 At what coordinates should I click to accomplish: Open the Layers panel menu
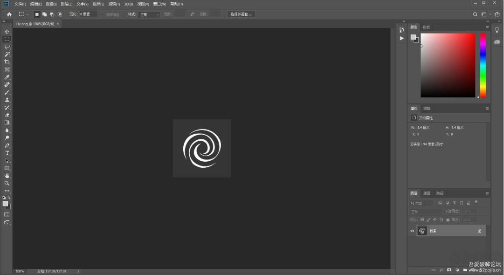488,193
